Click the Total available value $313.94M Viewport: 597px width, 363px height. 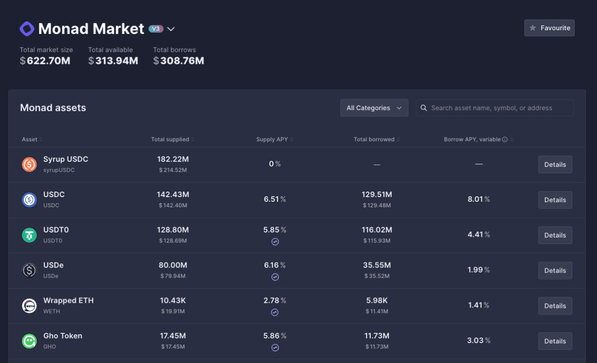(113, 61)
